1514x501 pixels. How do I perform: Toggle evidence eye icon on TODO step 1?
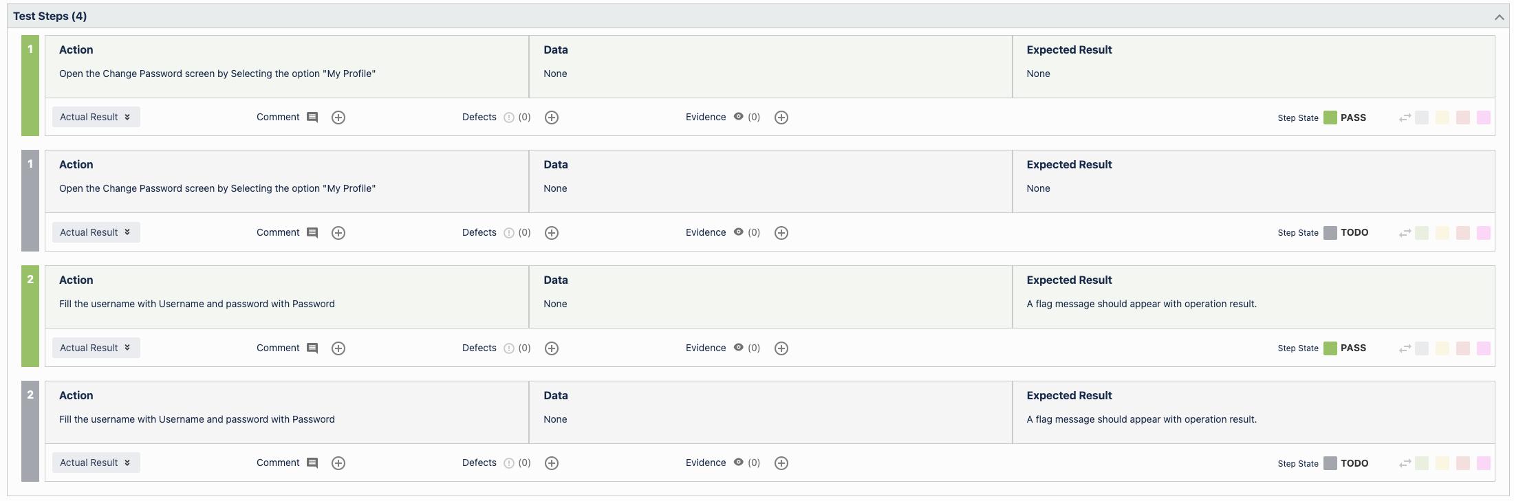pos(738,232)
